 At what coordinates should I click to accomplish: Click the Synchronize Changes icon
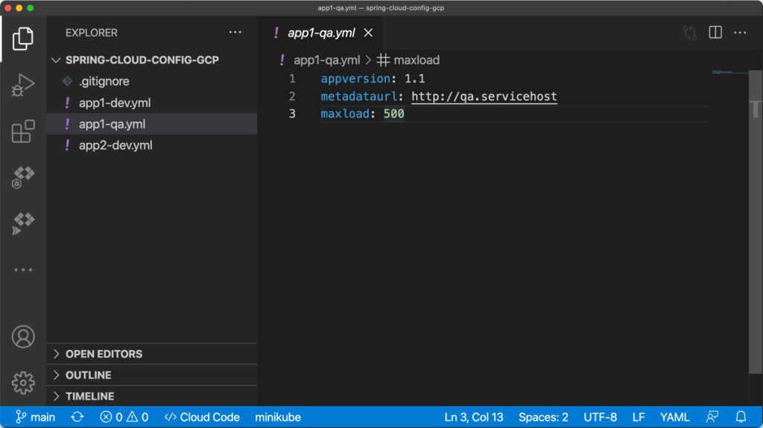(x=77, y=417)
